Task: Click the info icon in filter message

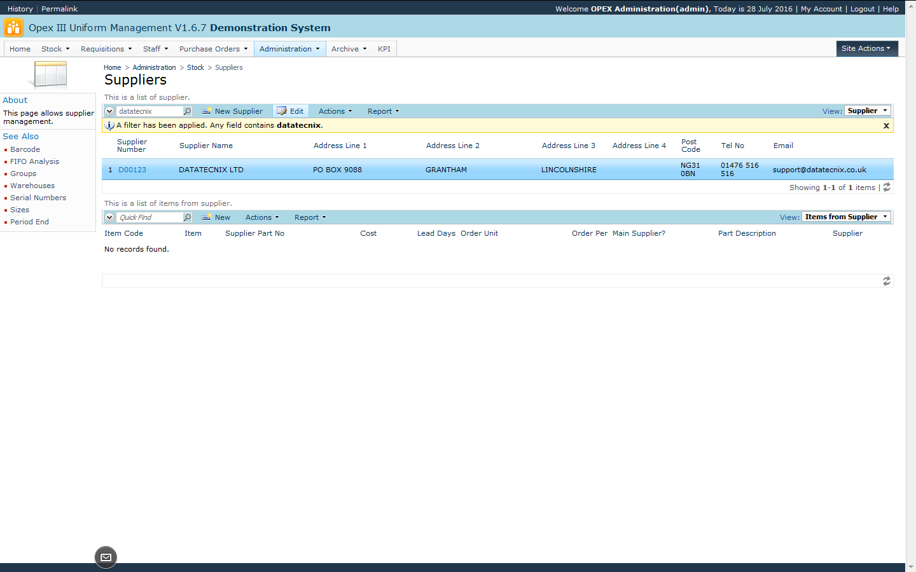Action: pos(109,125)
